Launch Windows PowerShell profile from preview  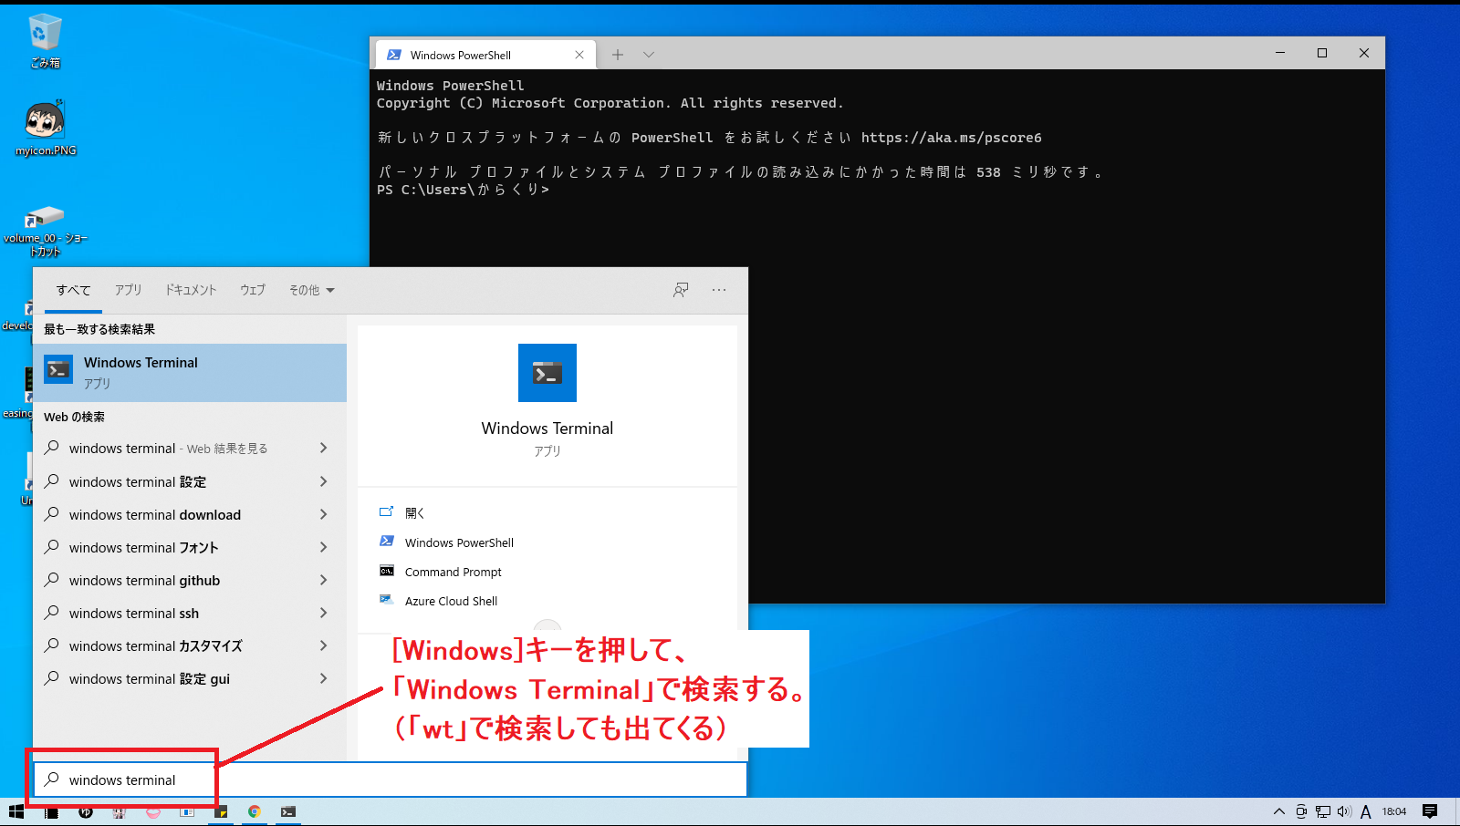(459, 542)
